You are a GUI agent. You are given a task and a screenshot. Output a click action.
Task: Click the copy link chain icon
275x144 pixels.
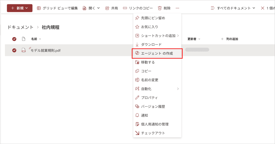(x=125, y=8)
